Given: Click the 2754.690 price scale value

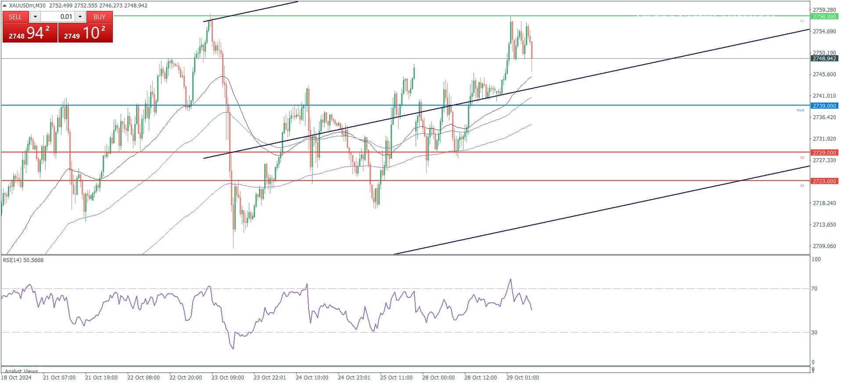Looking at the screenshot, I should (824, 31).
